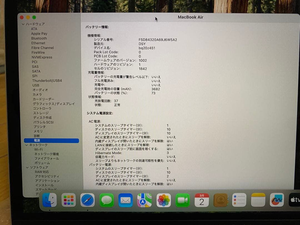Screen dimensions: 300x225
Task: Open Freeform app in the Dock
Action: (x=277, y=200)
